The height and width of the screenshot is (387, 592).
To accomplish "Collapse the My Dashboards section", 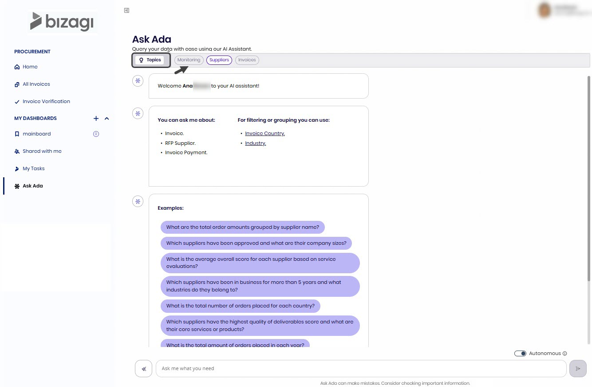I will [107, 119].
